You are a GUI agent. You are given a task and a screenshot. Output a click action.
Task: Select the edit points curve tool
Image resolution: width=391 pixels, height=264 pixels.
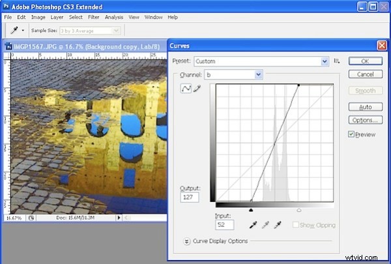coord(186,89)
